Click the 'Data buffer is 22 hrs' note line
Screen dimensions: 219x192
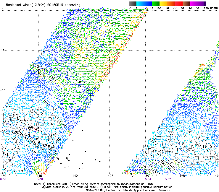point(107,187)
